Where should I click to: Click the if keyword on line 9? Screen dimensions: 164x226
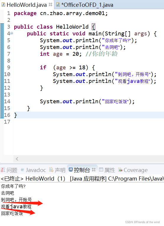43,67
